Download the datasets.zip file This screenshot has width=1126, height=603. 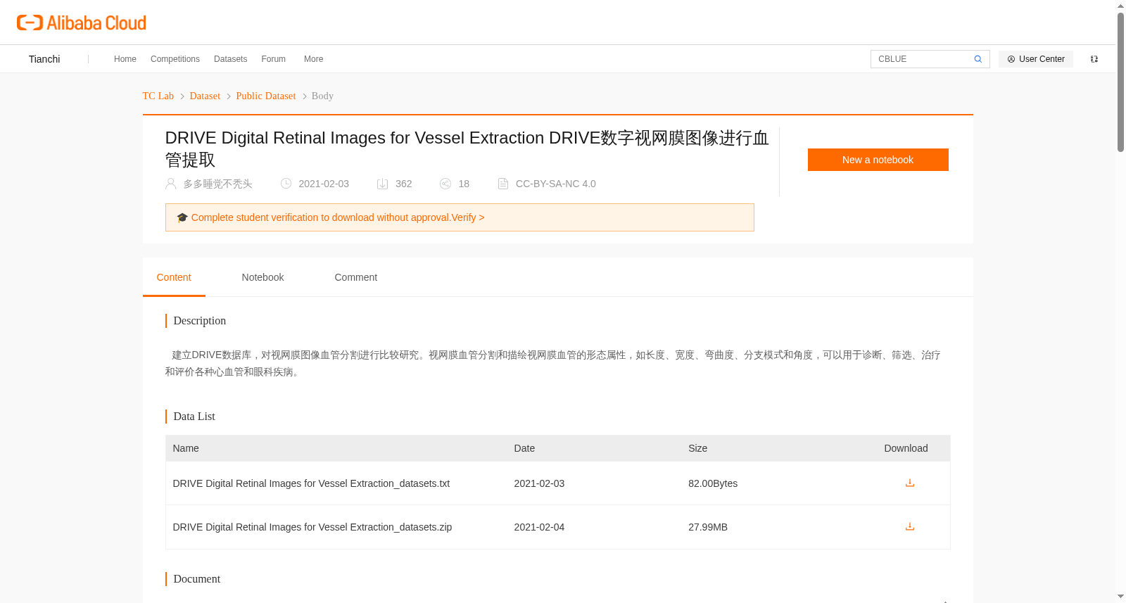coord(909,526)
